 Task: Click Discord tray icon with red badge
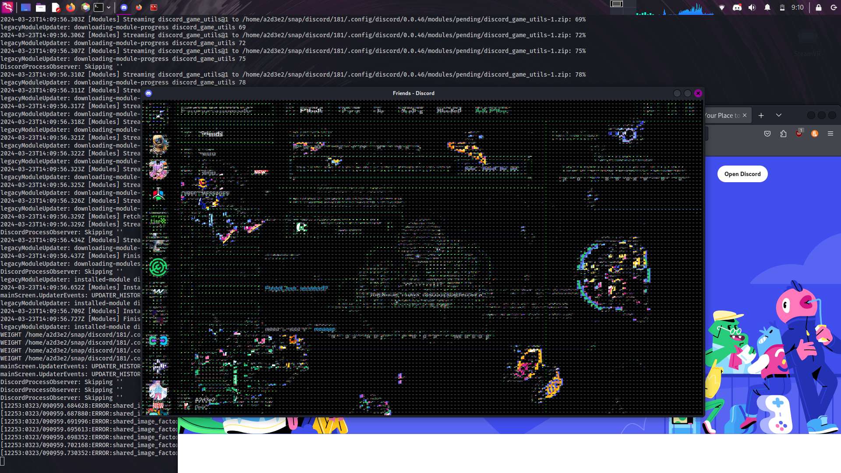(x=737, y=7)
